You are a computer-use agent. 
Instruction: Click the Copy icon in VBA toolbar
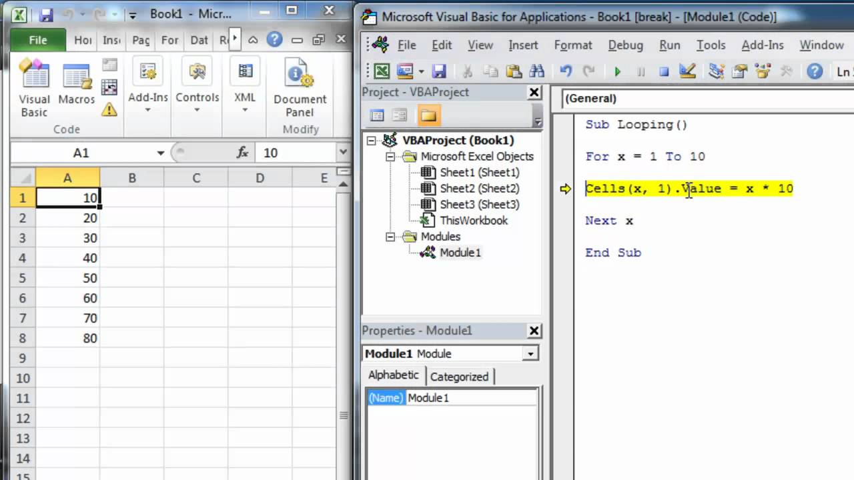pyautogui.click(x=490, y=71)
